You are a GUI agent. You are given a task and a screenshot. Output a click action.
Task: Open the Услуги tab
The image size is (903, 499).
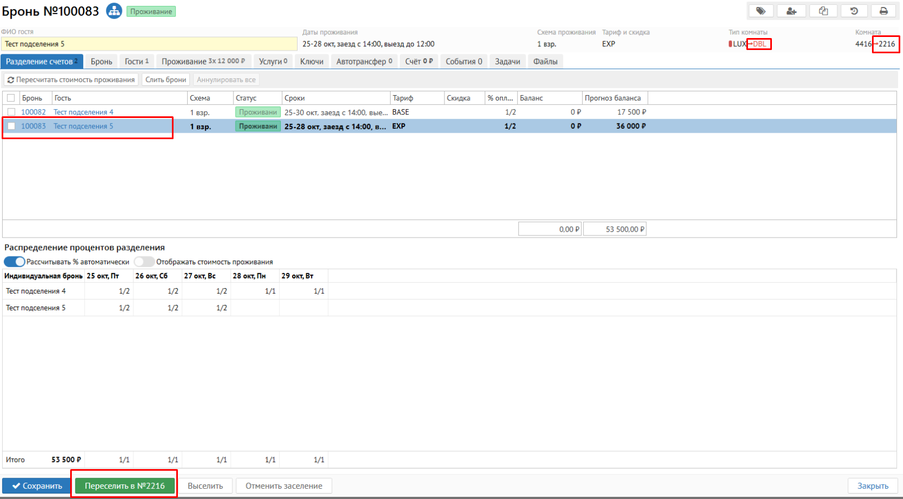(273, 61)
